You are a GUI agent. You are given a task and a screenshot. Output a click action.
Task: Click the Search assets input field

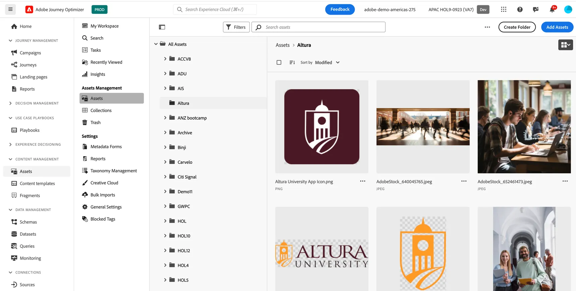point(319,27)
